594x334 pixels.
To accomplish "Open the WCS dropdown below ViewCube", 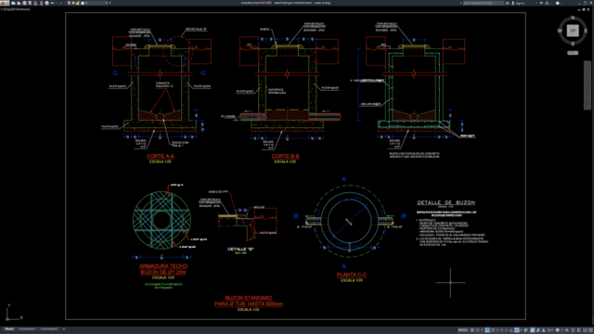I will [x=573, y=53].
